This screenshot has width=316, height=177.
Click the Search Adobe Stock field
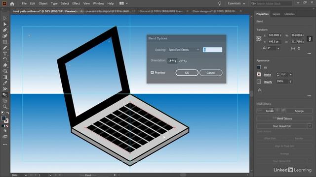(x=271, y=3)
